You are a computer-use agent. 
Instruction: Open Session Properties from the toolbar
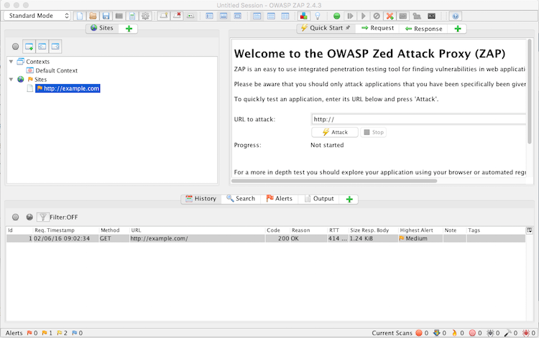[x=132, y=16]
